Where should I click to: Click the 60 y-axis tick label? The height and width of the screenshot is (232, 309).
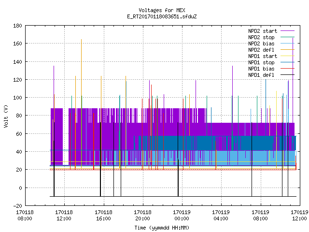[19, 134]
